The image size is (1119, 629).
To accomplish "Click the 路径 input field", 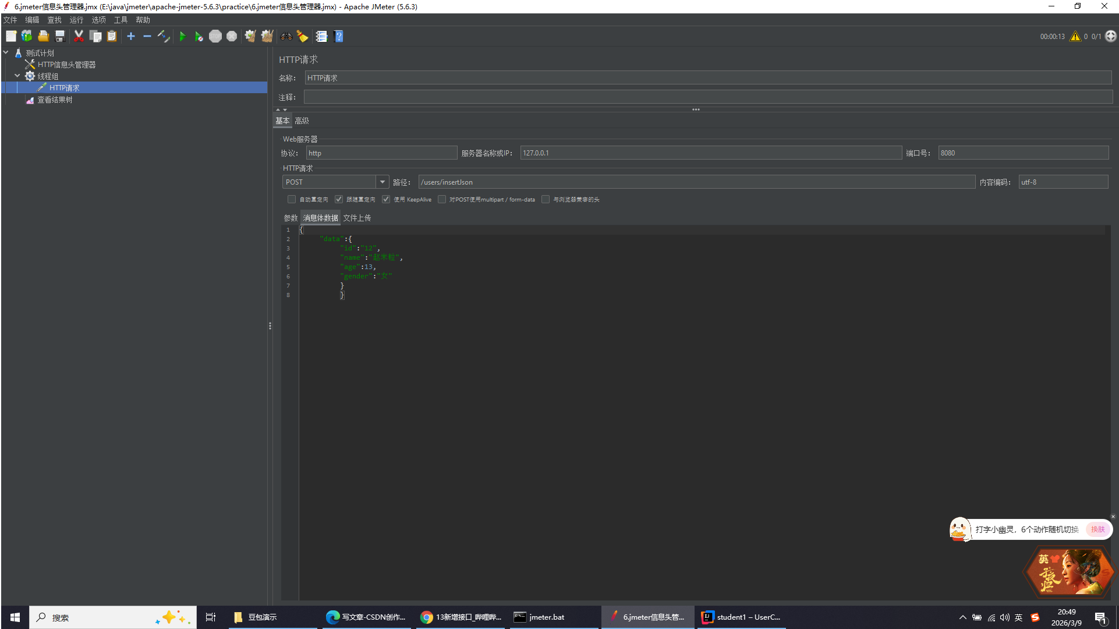I will tap(696, 182).
